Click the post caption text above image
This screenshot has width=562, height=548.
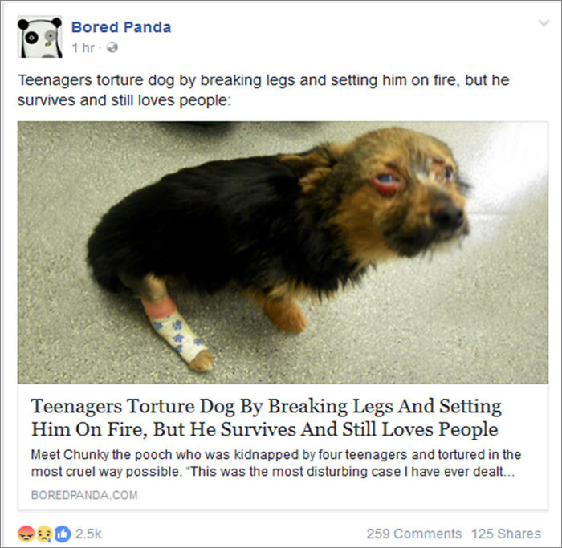(x=263, y=90)
